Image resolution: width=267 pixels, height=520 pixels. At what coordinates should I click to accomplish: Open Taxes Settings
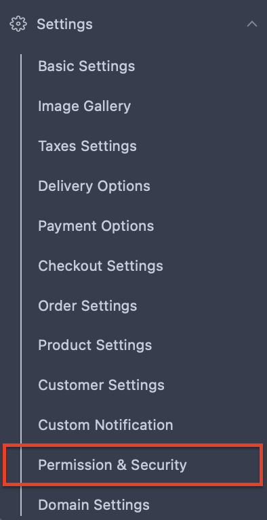pos(87,146)
